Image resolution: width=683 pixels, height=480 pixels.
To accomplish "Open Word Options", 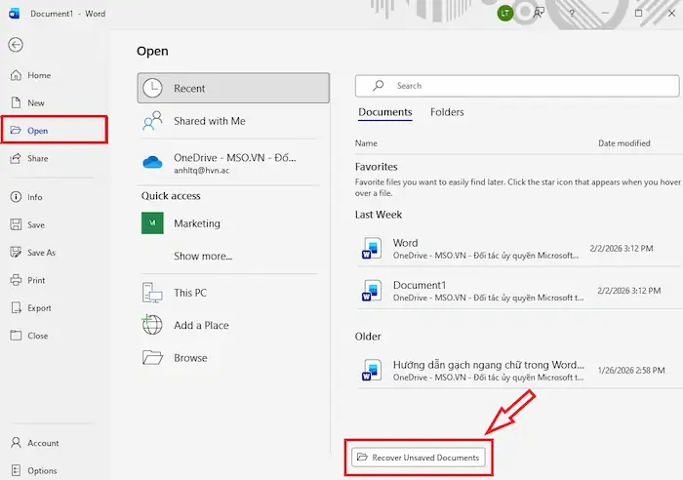I will pyautogui.click(x=42, y=470).
